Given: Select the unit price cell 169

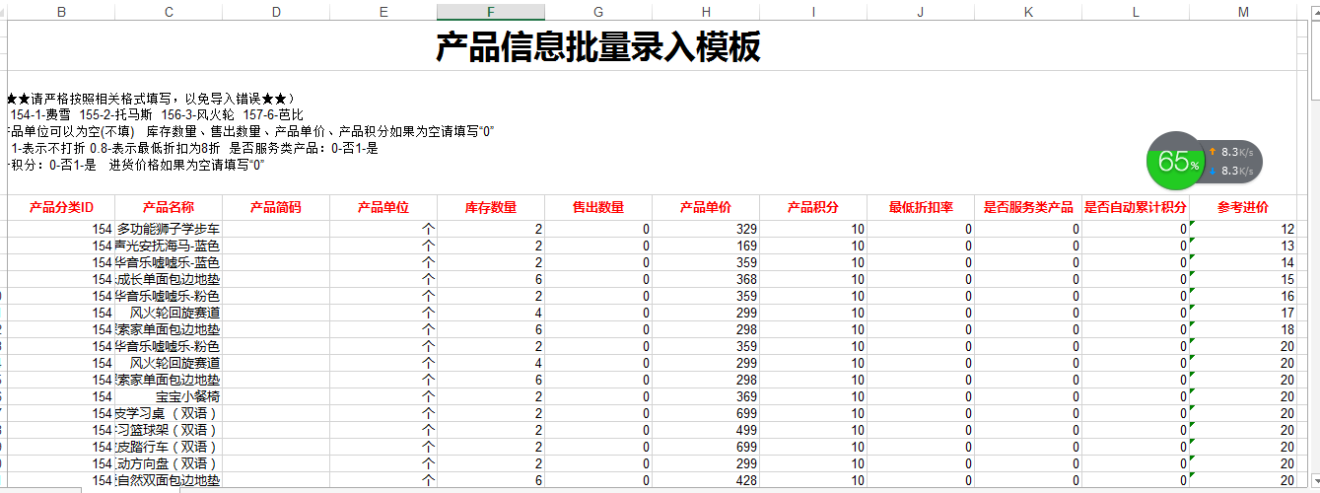Looking at the screenshot, I should (706, 246).
